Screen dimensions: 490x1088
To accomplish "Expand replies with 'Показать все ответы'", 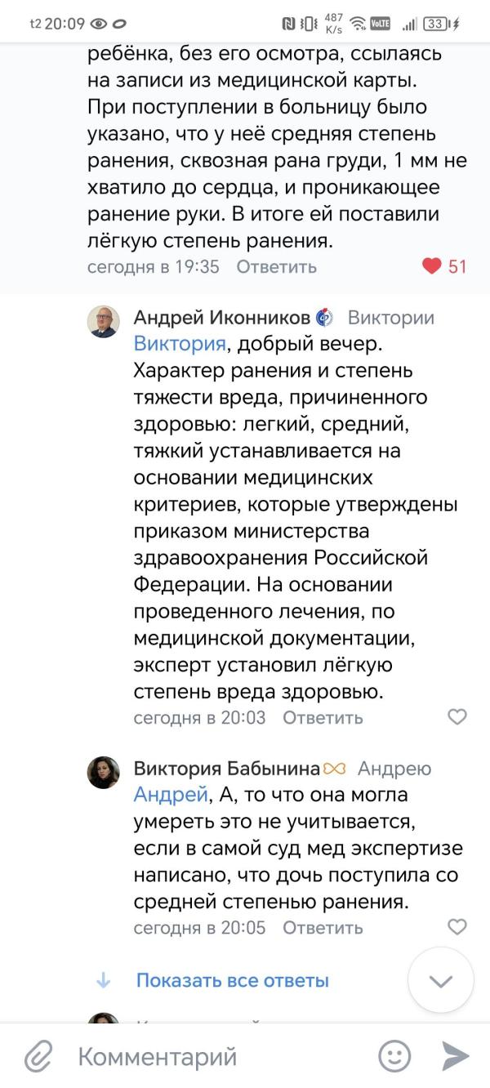I will (232, 980).
